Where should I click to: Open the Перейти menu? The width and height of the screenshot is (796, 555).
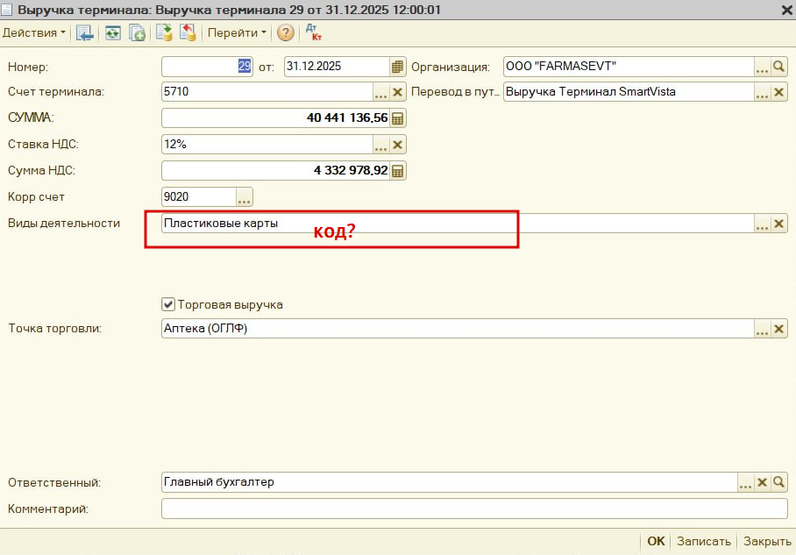tap(237, 33)
